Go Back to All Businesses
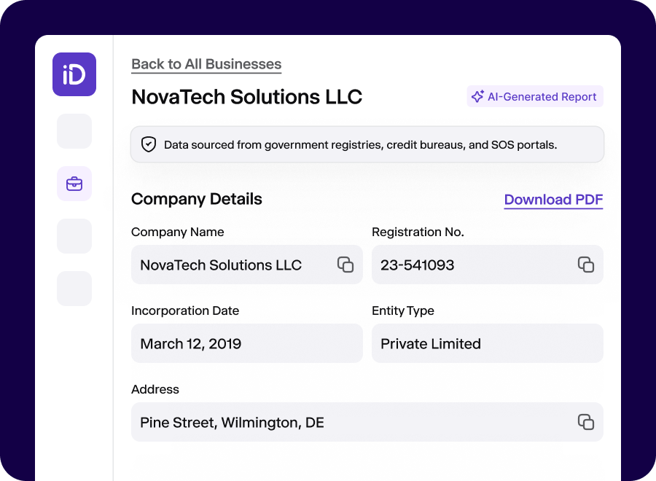This screenshot has width=656, height=481. (x=206, y=64)
